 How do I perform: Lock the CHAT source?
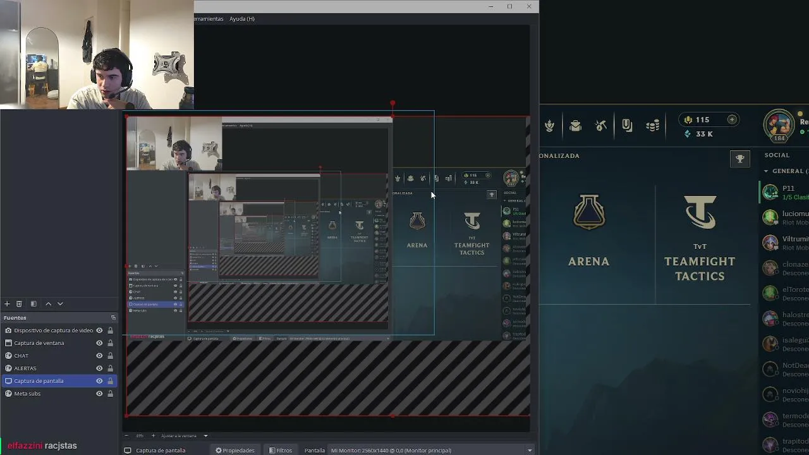[110, 356]
